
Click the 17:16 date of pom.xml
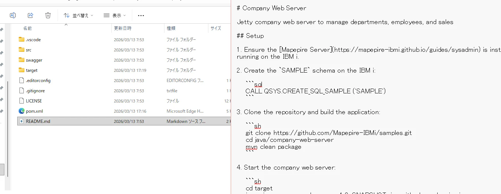pyautogui.click(x=130, y=111)
